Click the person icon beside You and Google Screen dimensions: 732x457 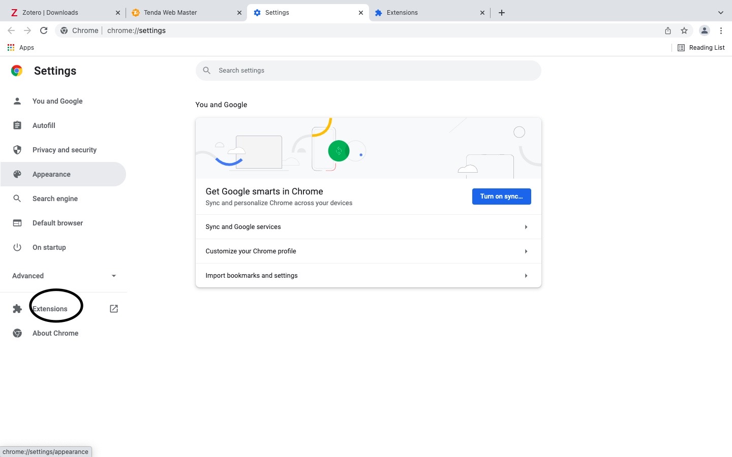point(17,101)
